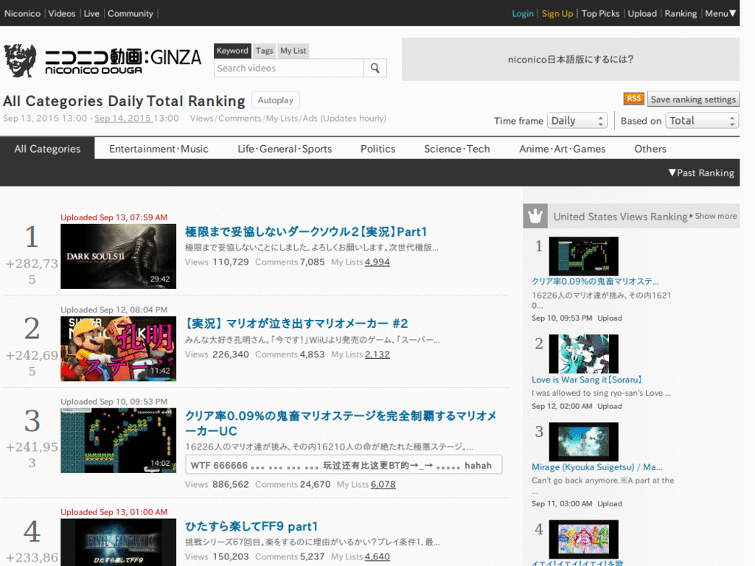The width and height of the screenshot is (755, 566).
Task: Click Save ranking settings
Action: tap(693, 99)
